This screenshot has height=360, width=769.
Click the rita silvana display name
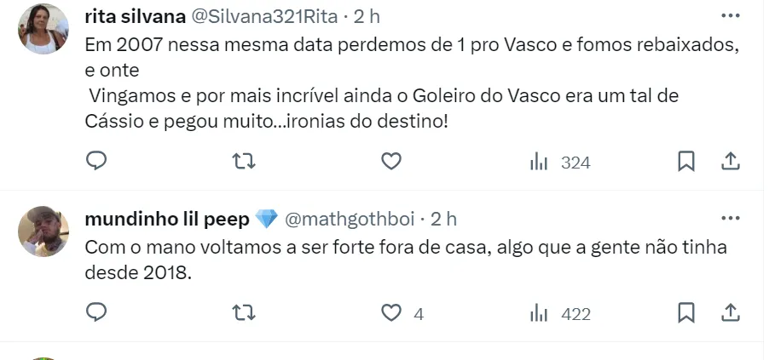click(x=136, y=17)
